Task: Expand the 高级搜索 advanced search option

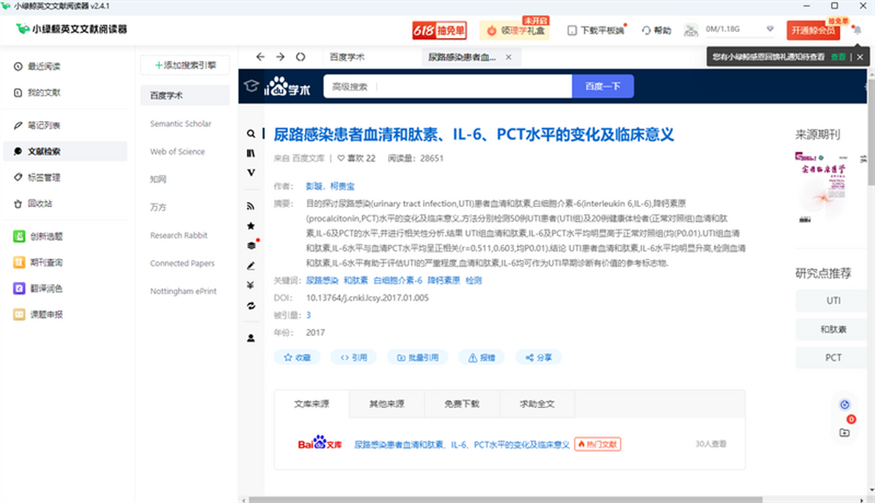Action: (350, 87)
